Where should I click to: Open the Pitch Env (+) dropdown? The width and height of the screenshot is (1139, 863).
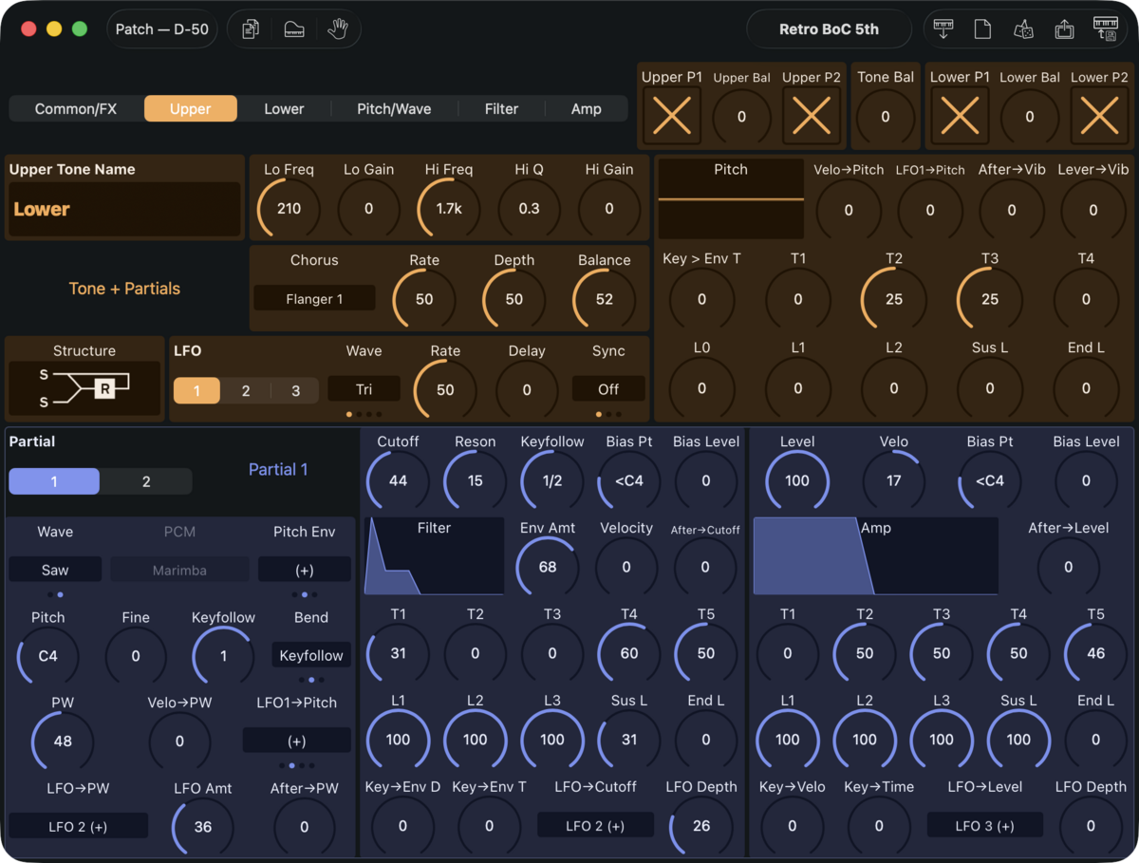tap(304, 570)
